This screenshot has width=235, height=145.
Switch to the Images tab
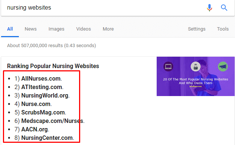[x=57, y=29]
